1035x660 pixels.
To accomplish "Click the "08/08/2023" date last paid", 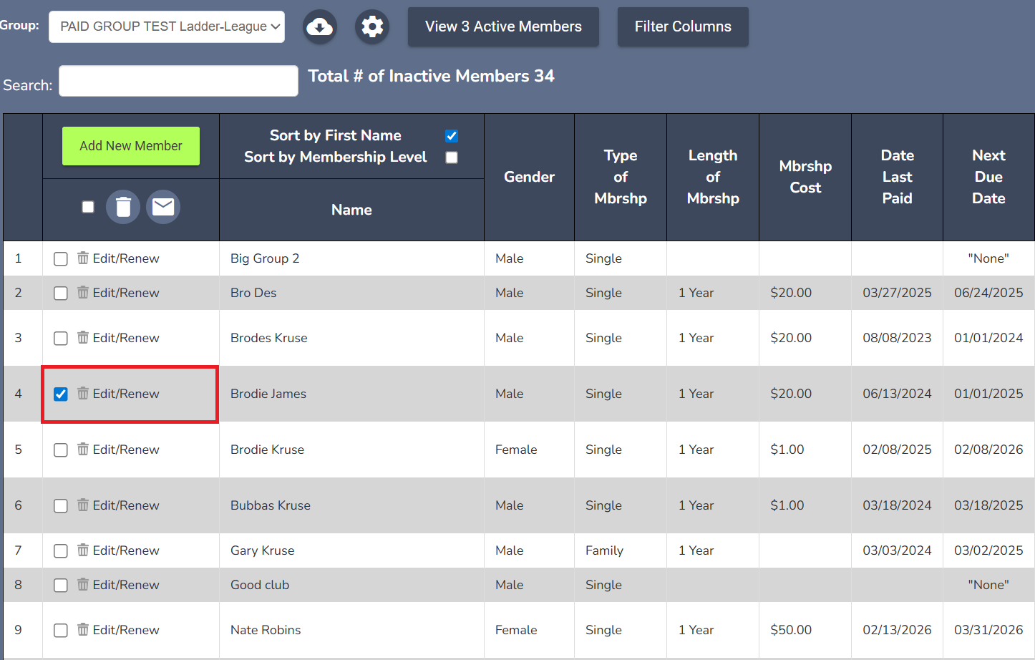I will 897,338.
